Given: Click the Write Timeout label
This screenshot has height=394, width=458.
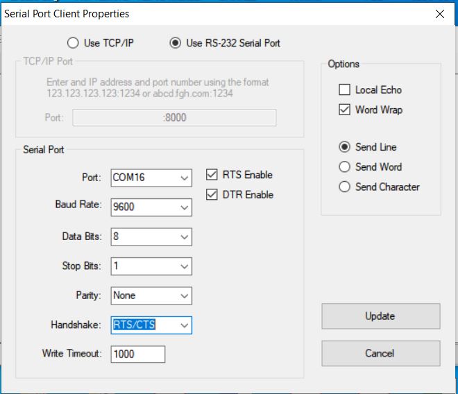Looking at the screenshot, I should coord(72,353).
